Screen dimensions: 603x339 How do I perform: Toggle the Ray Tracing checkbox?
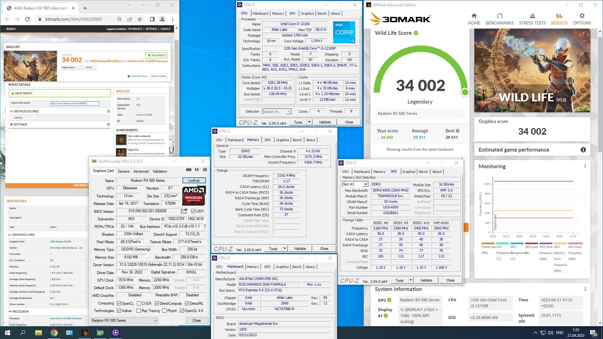pyautogui.click(x=139, y=311)
